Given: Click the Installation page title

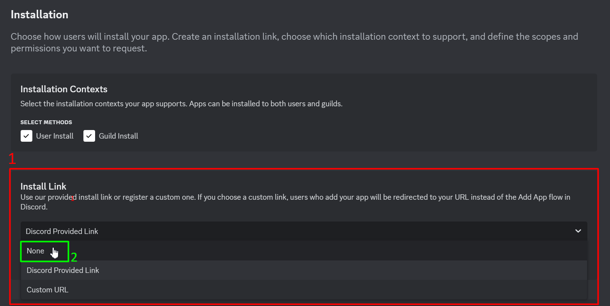Looking at the screenshot, I should (x=39, y=14).
